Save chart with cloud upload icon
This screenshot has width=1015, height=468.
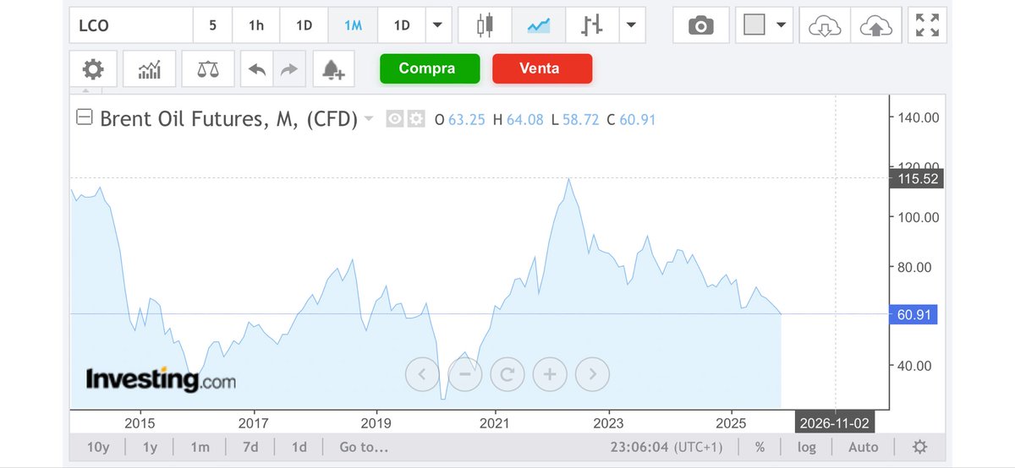(x=876, y=26)
